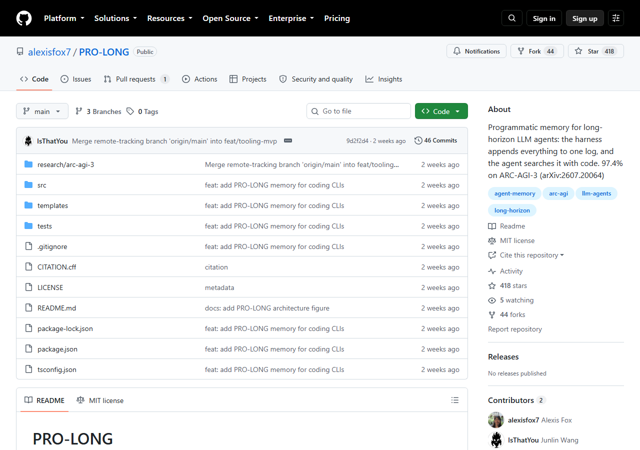The width and height of the screenshot is (640, 450).
Task: Switch to the Projects tab
Action: [x=248, y=79]
